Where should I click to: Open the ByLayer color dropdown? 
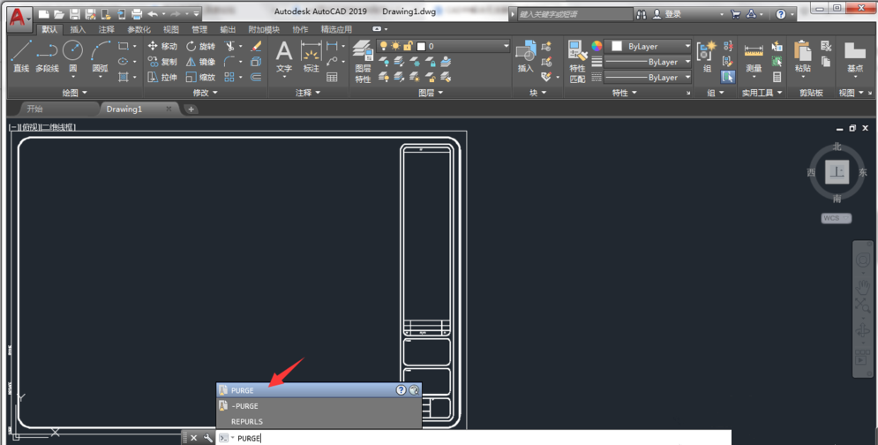(x=652, y=46)
